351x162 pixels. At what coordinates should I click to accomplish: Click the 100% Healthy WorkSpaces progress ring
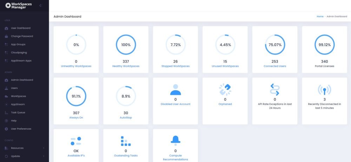point(126,45)
